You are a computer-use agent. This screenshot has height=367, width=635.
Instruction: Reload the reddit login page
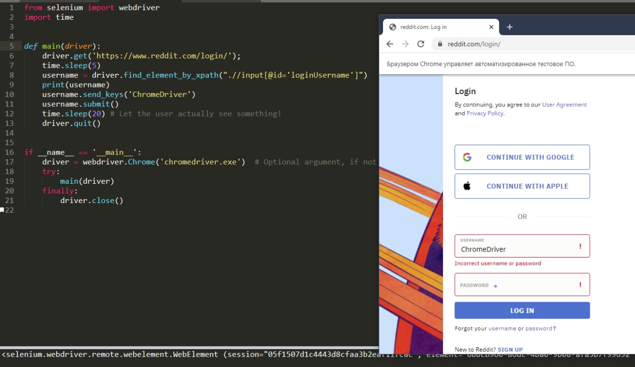(x=421, y=44)
